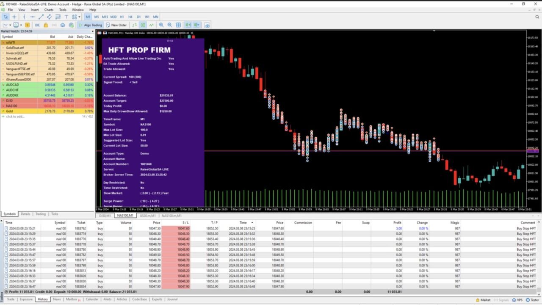This screenshot has height=305, width=542.
Task: Switch chart to line chart icon
Action: [x=151, y=25]
